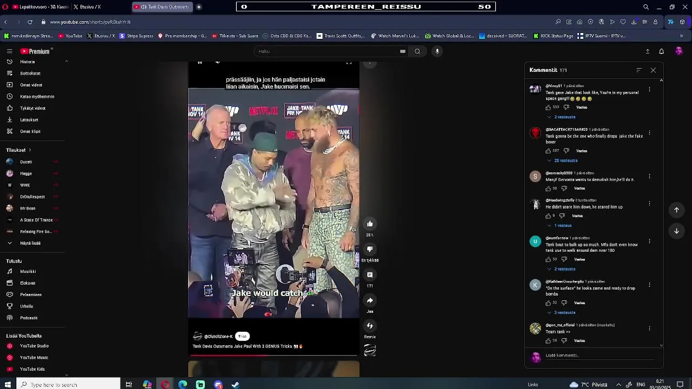The width and height of the screenshot is (692, 389).
Task: Open more options for @Vincy81's comment
Action: pos(649,89)
